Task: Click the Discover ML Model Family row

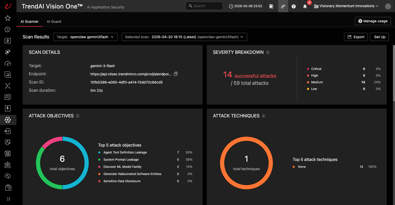Action: (145, 167)
